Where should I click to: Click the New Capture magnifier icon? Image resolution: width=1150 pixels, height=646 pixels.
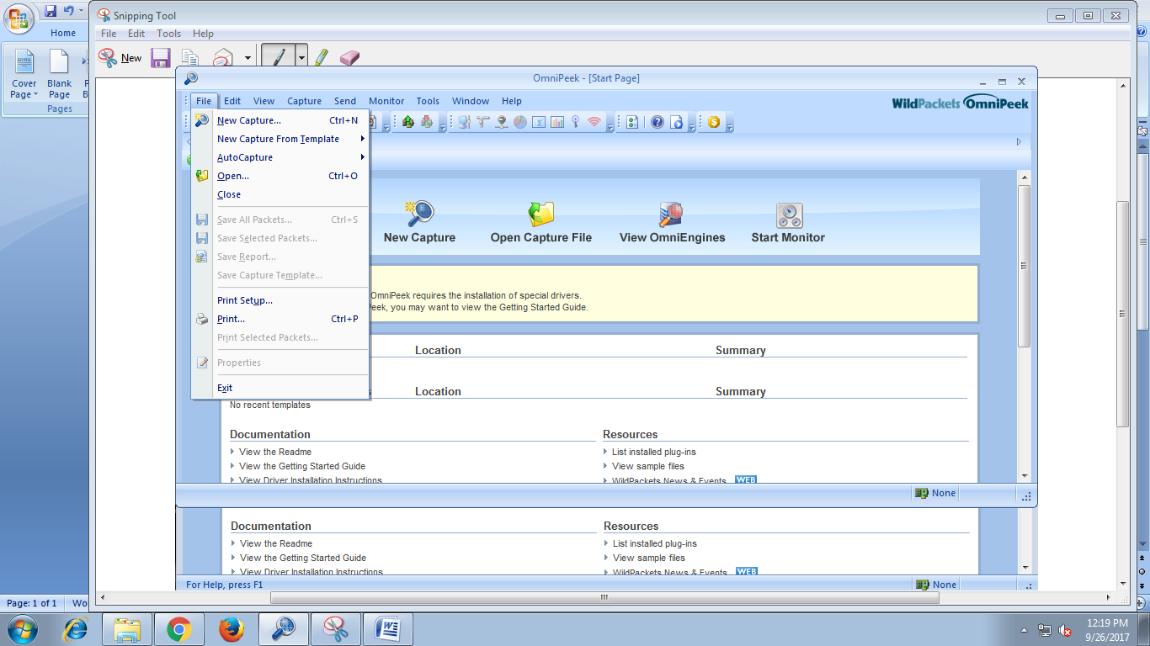pos(419,214)
